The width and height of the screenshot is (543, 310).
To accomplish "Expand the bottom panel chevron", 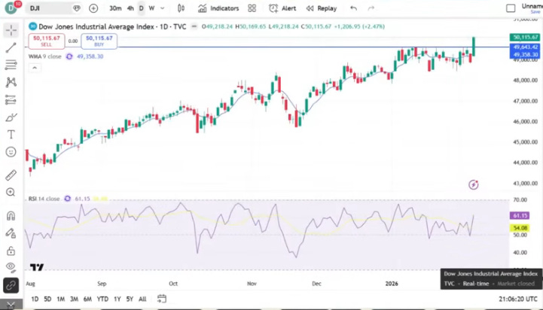I will tap(11, 305).
